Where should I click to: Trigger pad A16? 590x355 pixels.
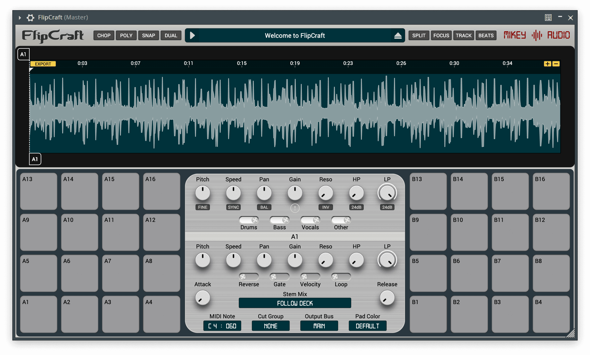click(x=161, y=191)
